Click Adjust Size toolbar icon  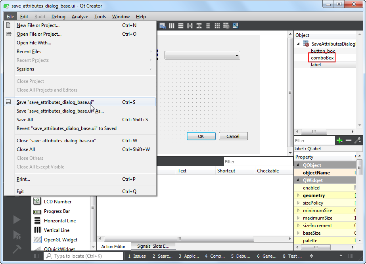236,26
